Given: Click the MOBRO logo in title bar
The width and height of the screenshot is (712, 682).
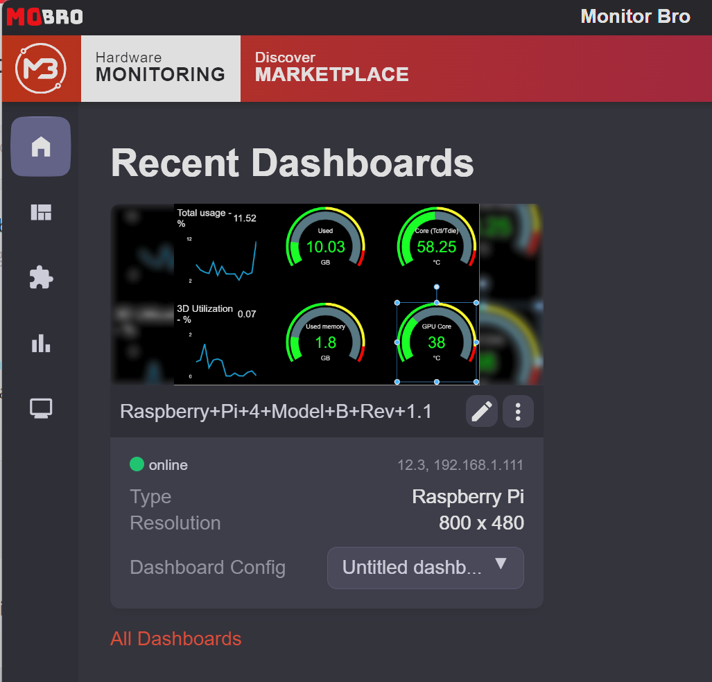Looking at the screenshot, I should tap(44, 17).
